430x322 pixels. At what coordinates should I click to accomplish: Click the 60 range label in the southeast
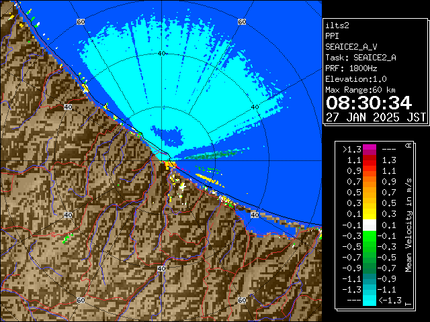point(242,301)
